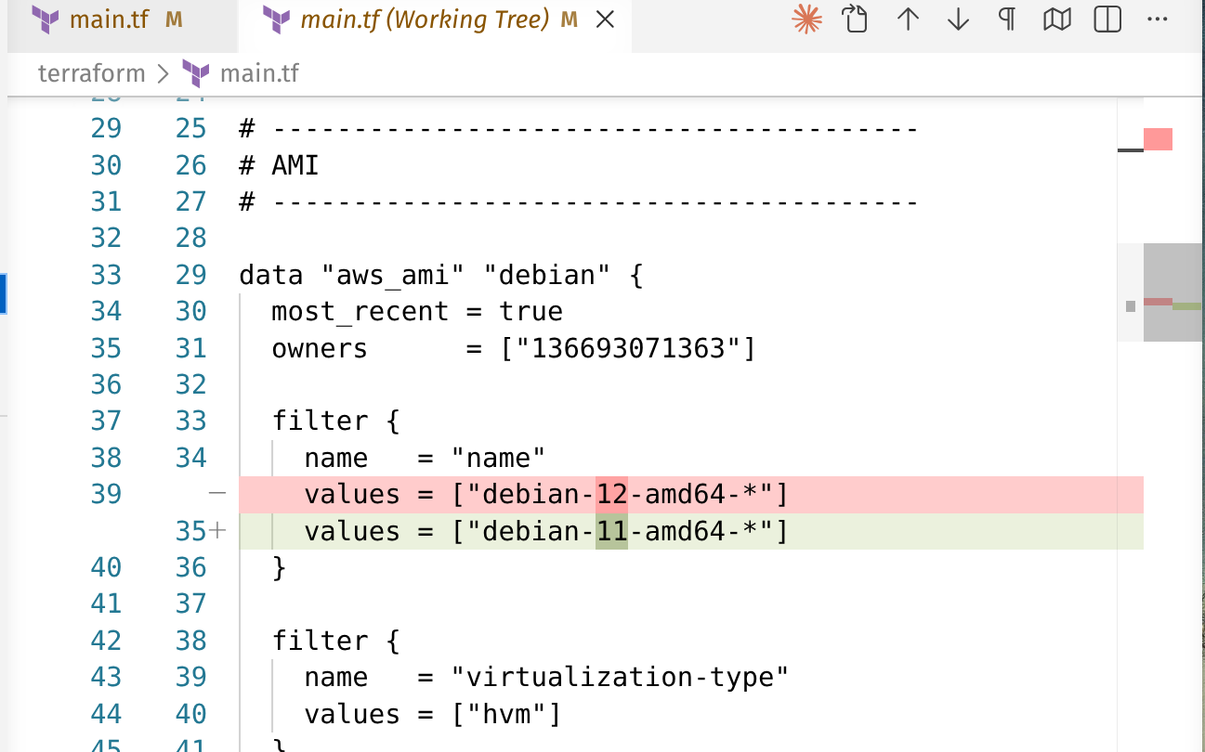Image resolution: width=1205 pixels, height=752 pixels.
Task: Click the highlighted "11" in the added line
Action: (x=611, y=531)
